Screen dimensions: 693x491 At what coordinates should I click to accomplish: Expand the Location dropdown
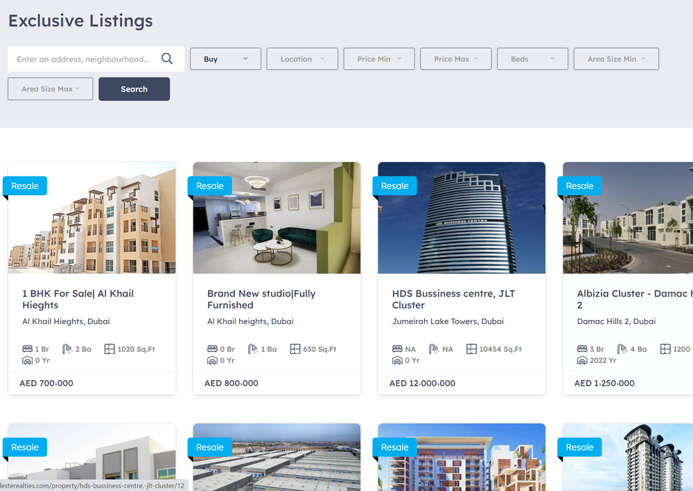click(302, 59)
